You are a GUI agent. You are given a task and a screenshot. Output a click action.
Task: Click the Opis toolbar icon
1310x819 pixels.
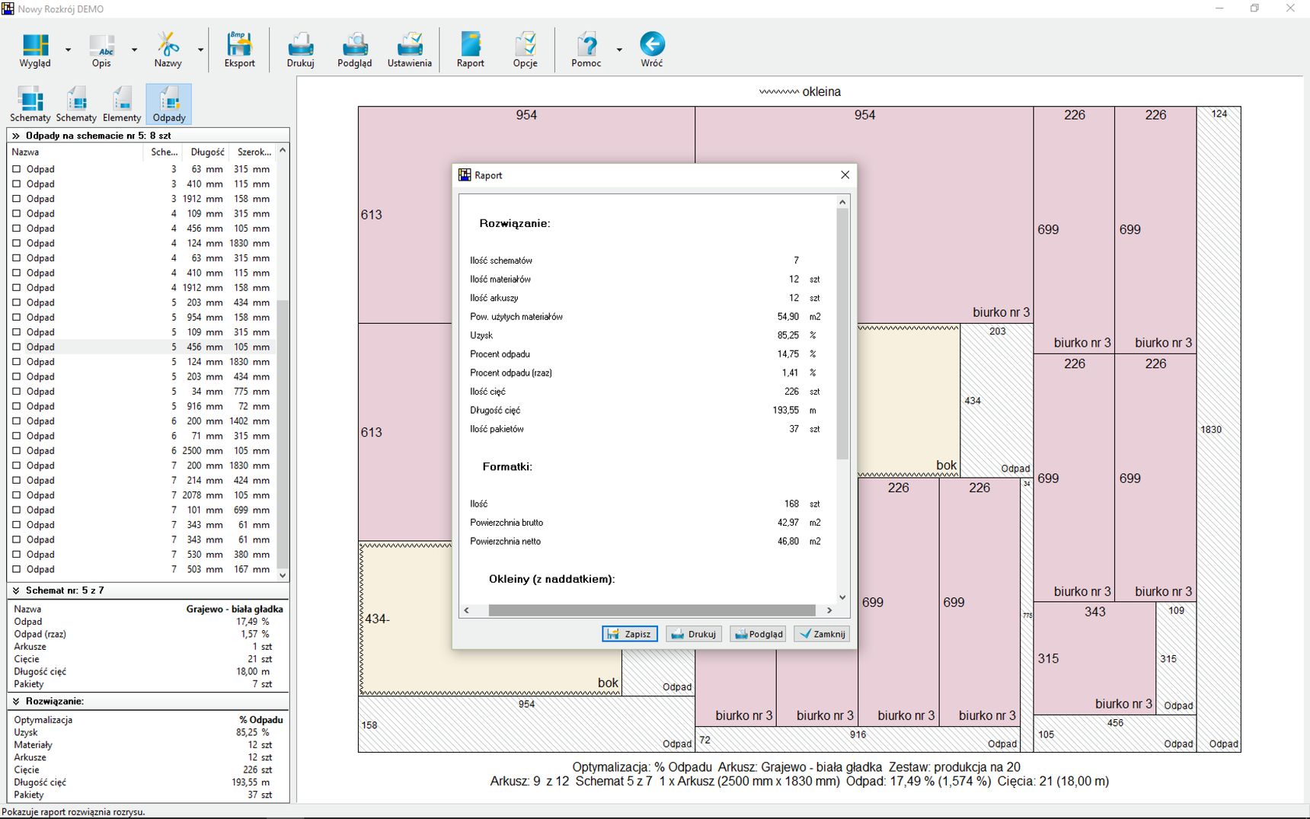(101, 50)
